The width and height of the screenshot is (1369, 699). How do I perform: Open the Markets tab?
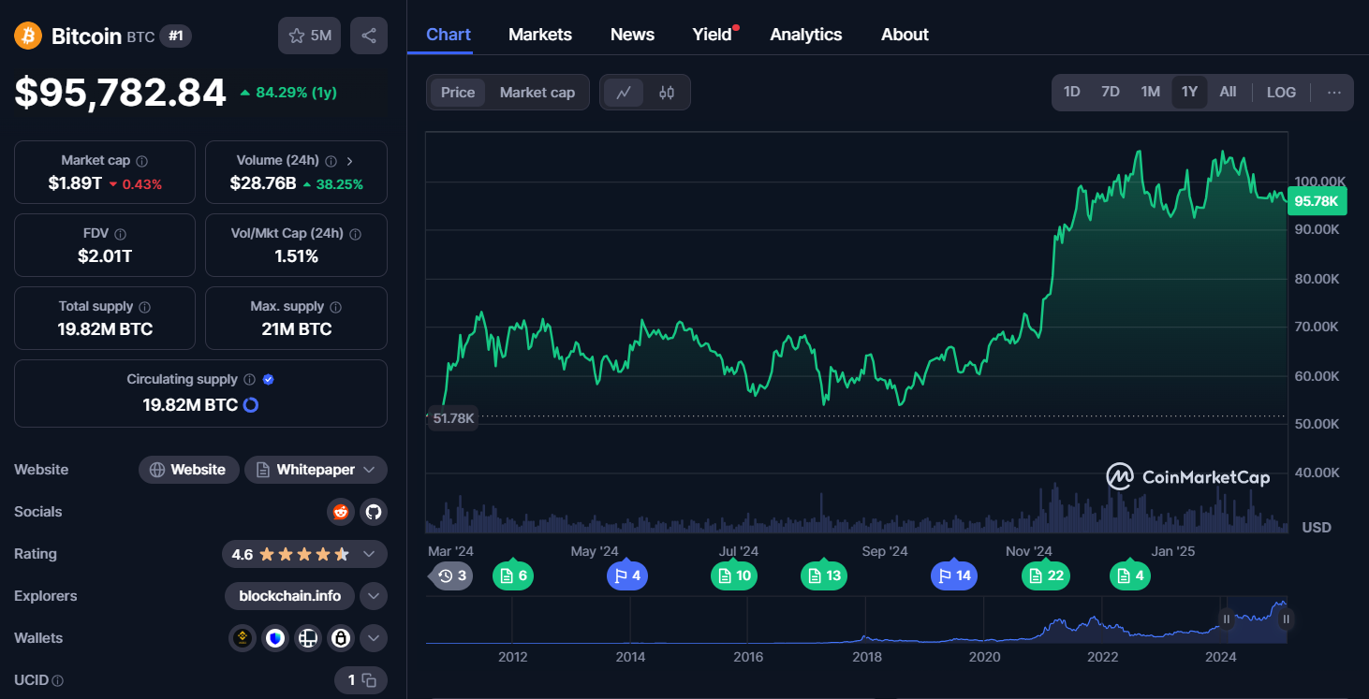coord(540,35)
